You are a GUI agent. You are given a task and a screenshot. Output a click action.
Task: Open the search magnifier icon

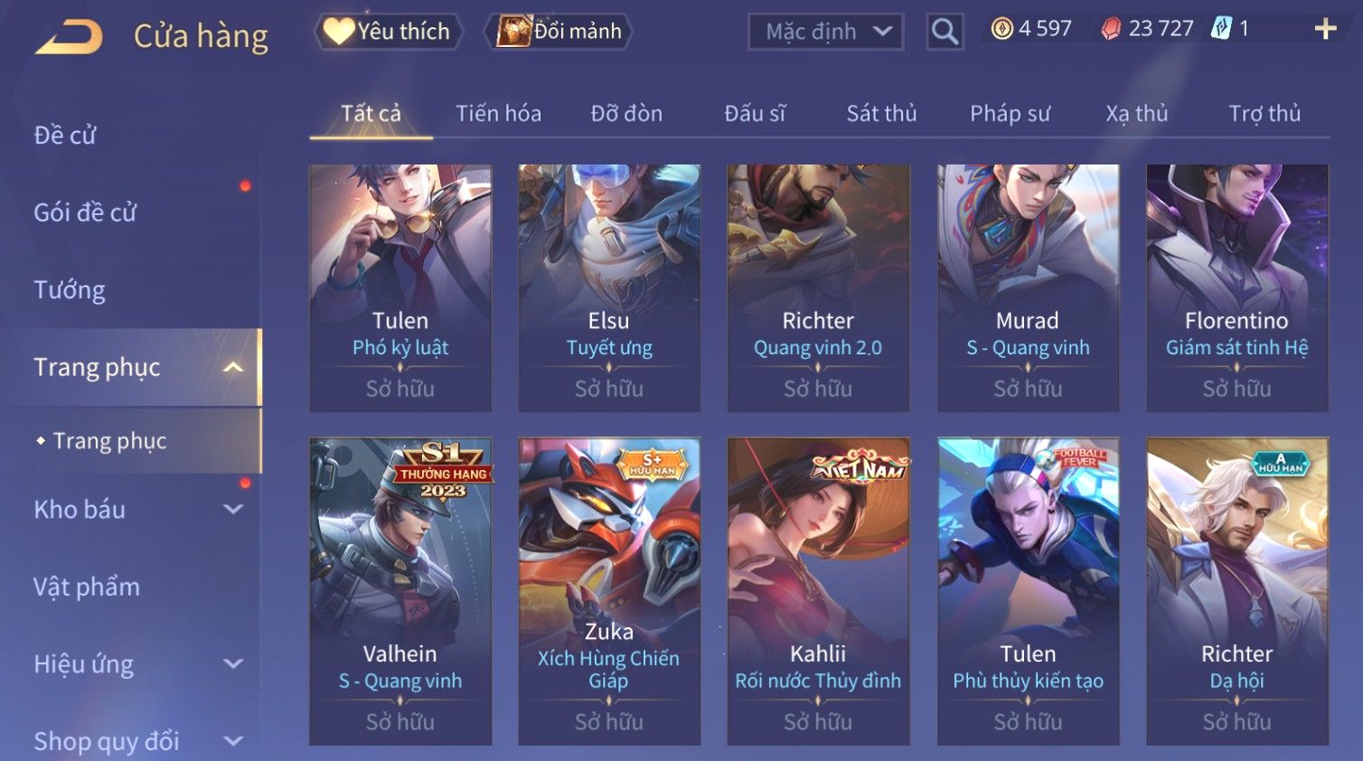945,33
